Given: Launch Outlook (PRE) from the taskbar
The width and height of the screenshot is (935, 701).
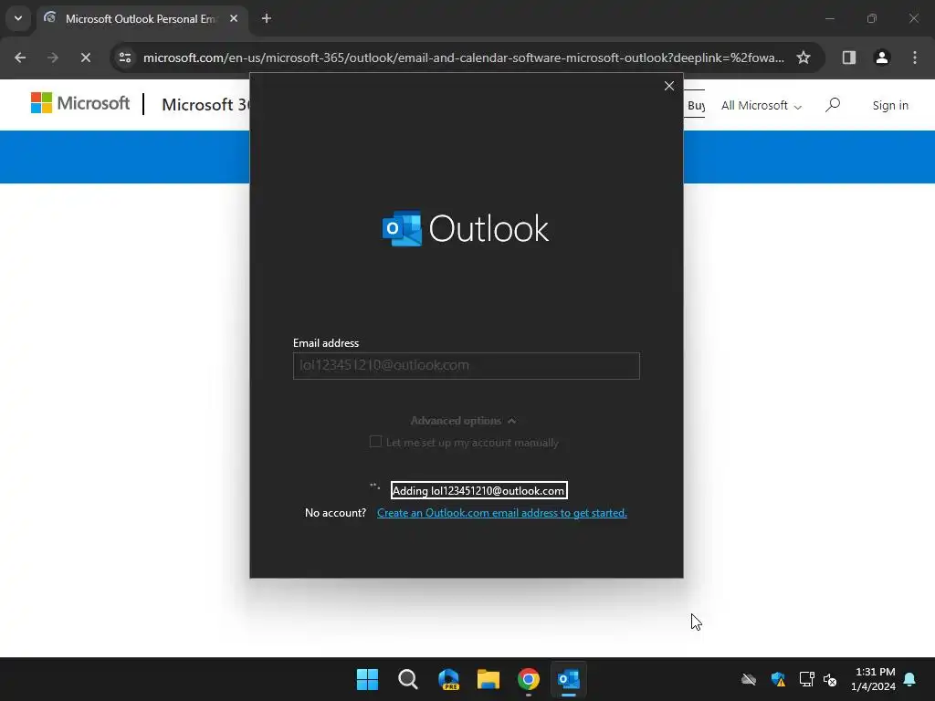Looking at the screenshot, I should coord(448,679).
